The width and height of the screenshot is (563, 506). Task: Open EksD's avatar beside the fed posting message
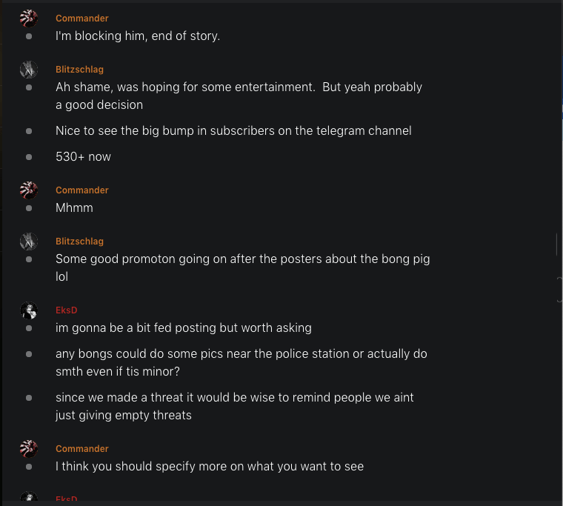coord(29,310)
